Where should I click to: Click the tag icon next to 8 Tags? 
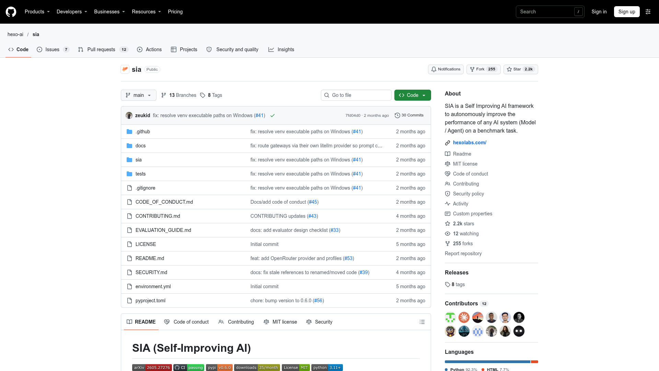click(203, 95)
